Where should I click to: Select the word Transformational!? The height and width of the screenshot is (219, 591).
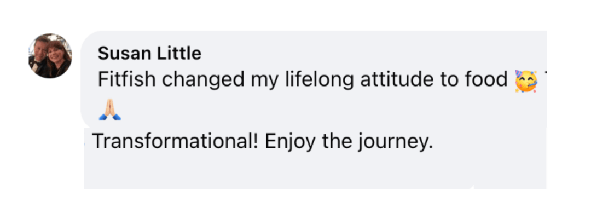[175, 142]
